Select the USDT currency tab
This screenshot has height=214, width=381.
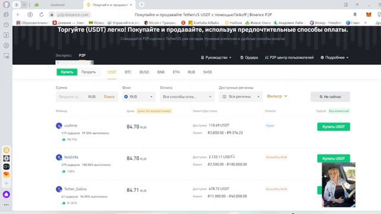(112, 72)
